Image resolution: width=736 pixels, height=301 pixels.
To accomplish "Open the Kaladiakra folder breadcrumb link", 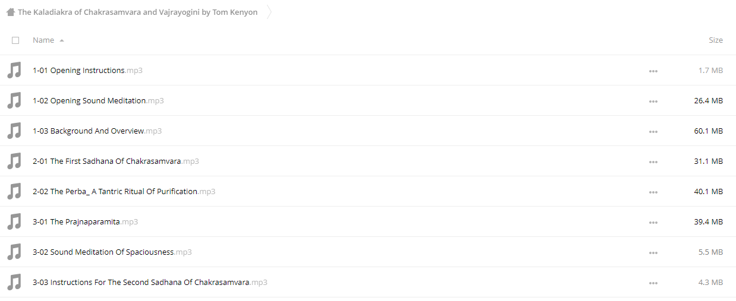I will (138, 12).
